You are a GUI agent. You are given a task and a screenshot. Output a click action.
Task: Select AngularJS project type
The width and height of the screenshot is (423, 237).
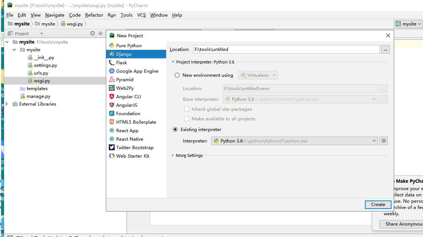[x=136, y=105]
